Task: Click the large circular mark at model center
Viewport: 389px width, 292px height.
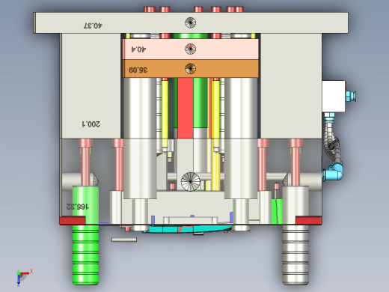Action: point(191,181)
